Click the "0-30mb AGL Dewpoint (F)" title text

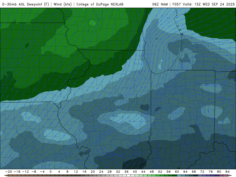tap(26, 4)
